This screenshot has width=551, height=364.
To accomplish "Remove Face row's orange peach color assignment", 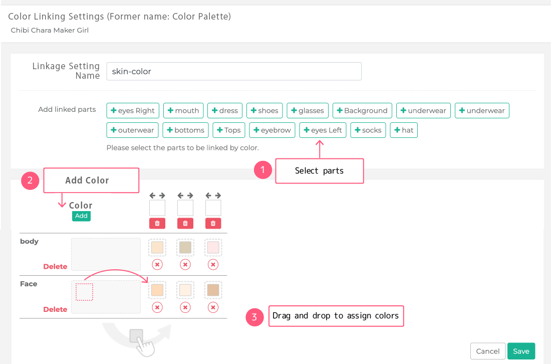I will pos(157,307).
